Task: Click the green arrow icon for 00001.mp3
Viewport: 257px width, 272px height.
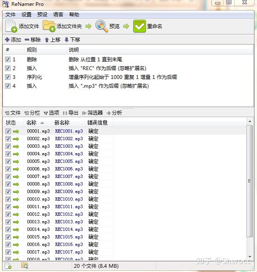Action: tap(16, 131)
